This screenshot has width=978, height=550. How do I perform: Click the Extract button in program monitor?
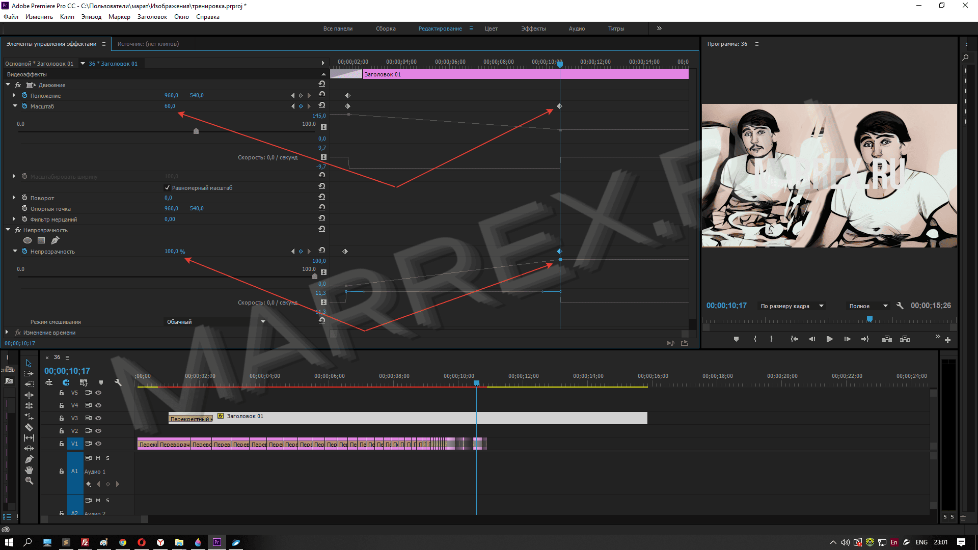click(x=905, y=339)
